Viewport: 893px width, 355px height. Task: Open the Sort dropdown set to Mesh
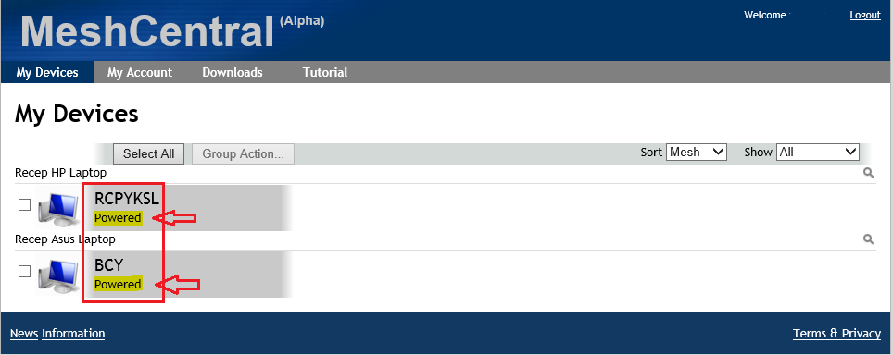[x=697, y=153]
